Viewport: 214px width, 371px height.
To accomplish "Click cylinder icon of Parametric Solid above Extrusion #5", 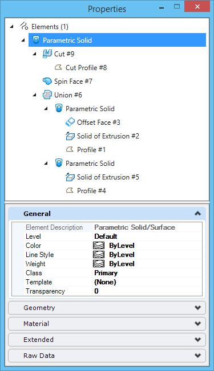I will pos(59,163).
